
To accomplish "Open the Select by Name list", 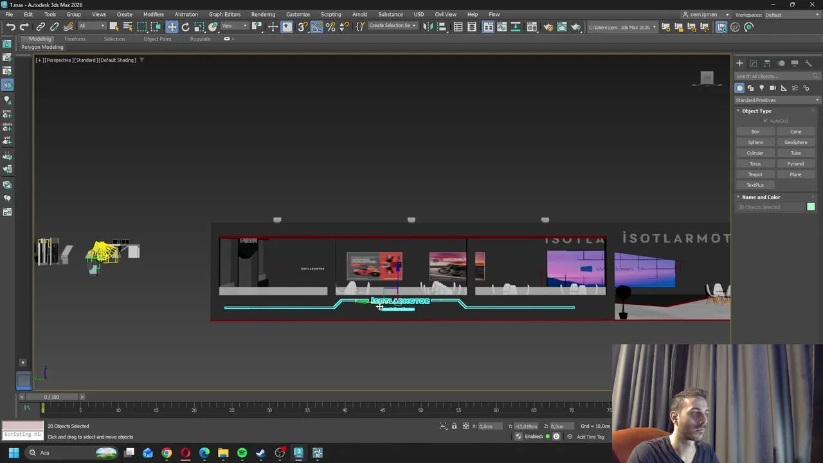I will (x=128, y=26).
